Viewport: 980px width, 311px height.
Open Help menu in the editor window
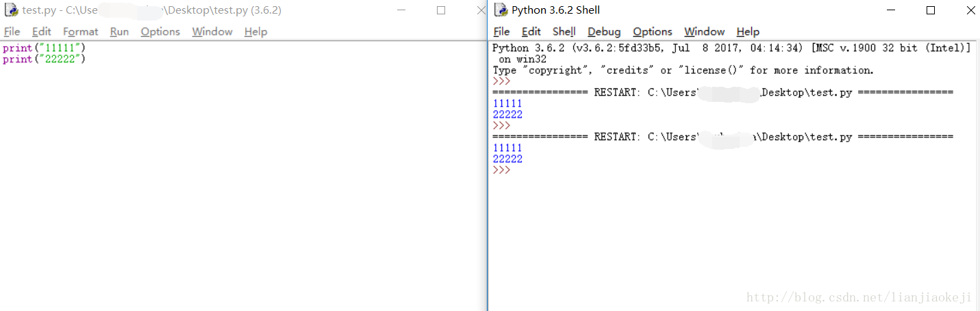pos(255,31)
